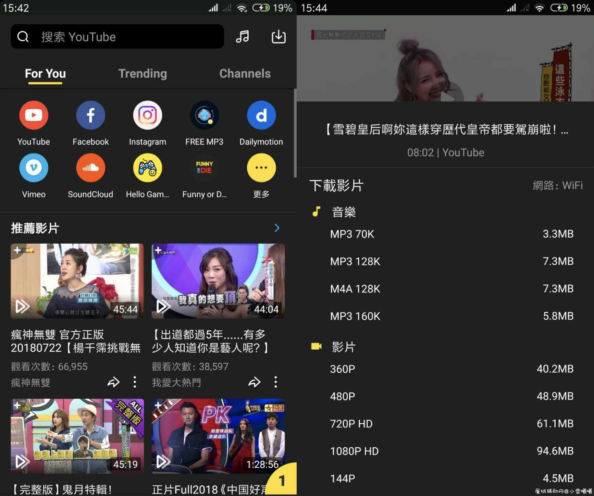This screenshot has width=594, height=496.
Task: Tap the video preview in download panel
Action: [445, 58]
